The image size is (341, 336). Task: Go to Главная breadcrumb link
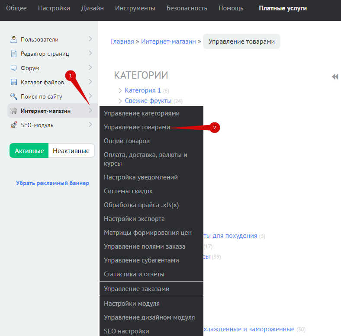click(122, 42)
